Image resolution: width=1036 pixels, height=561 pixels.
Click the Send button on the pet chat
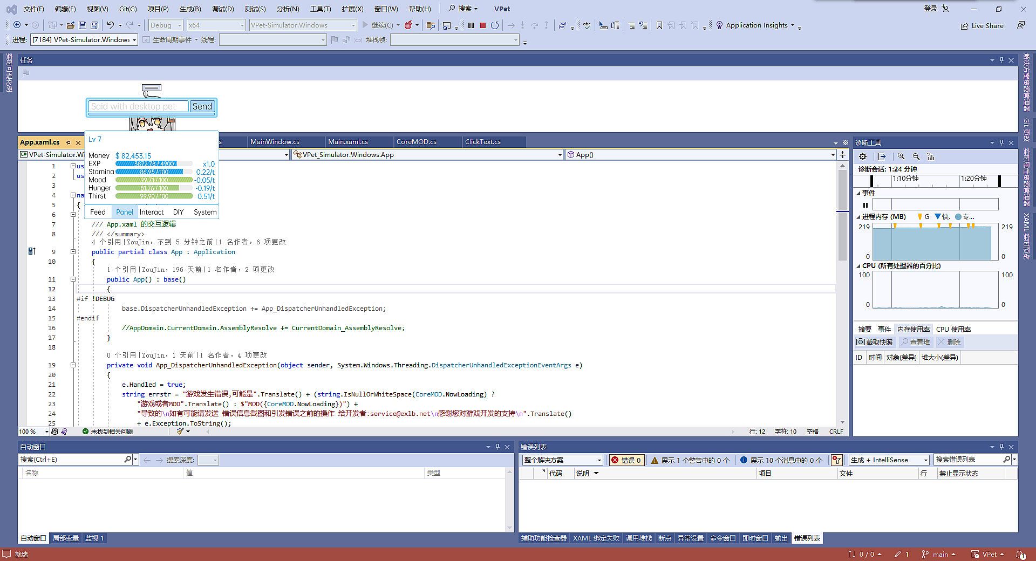pos(202,106)
